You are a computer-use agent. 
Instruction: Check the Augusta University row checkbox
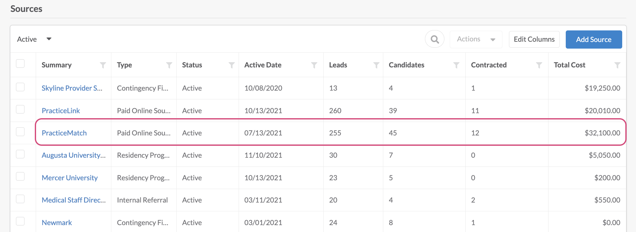point(20,154)
